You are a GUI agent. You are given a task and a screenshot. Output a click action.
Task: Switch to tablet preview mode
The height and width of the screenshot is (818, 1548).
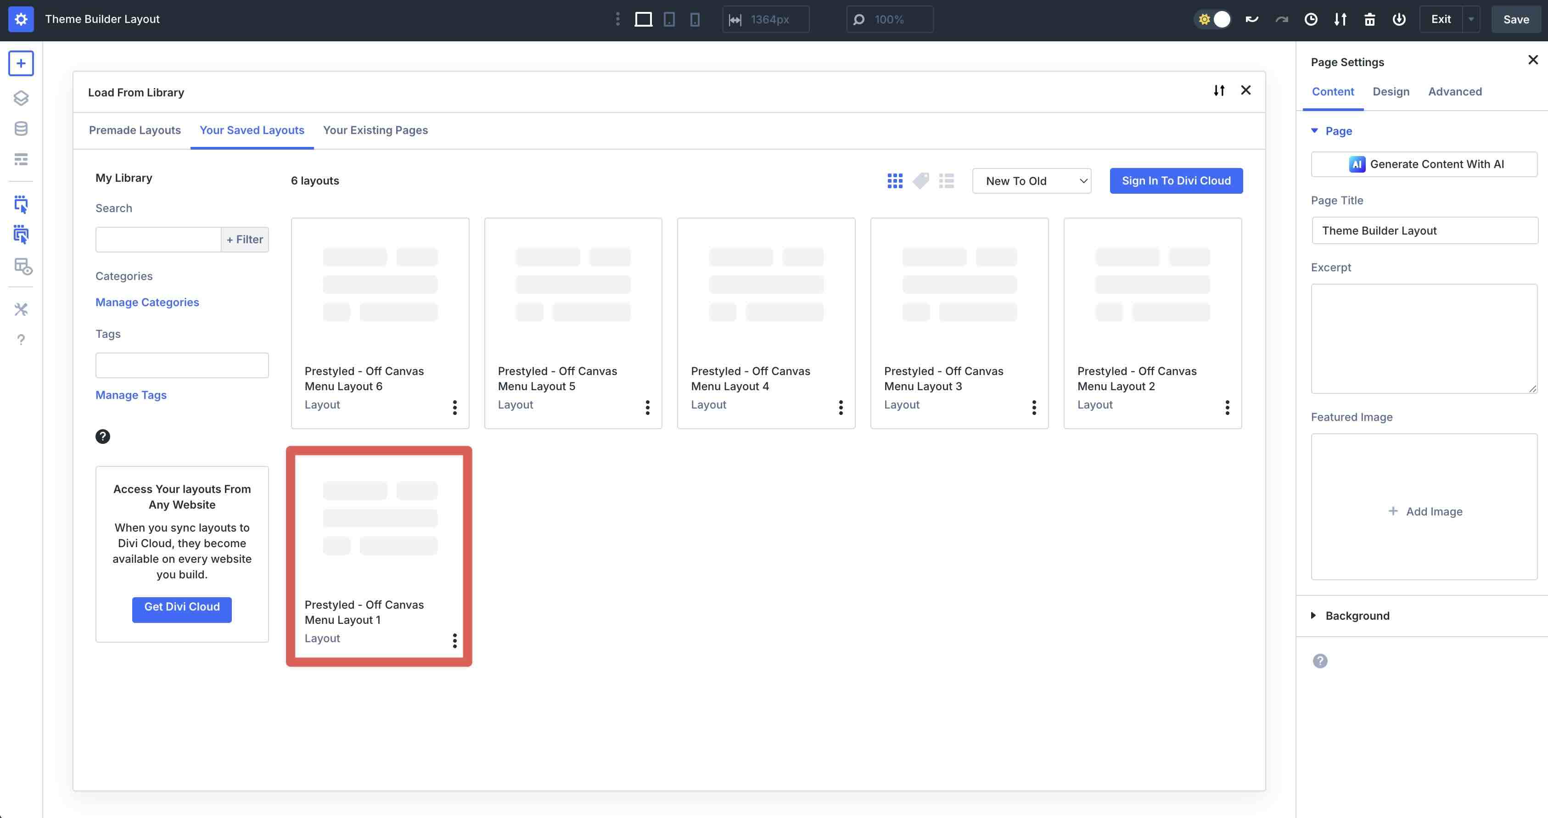(x=669, y=19)
